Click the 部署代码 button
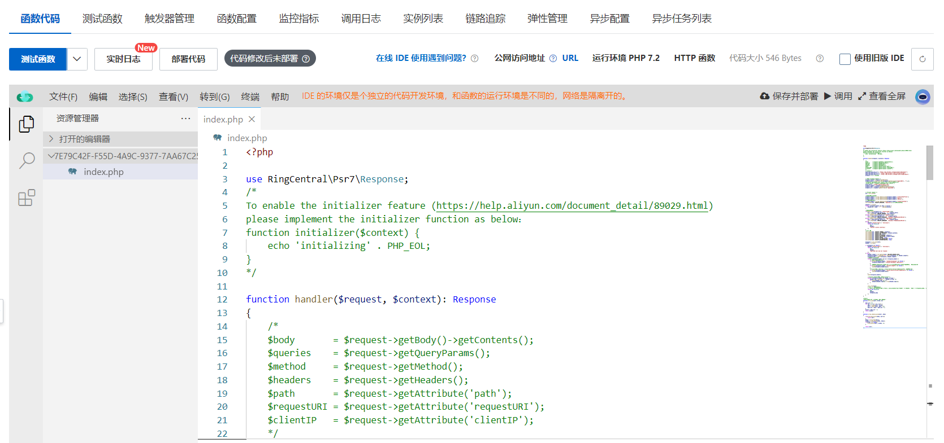Screen dimensions: 944x443 188,59
